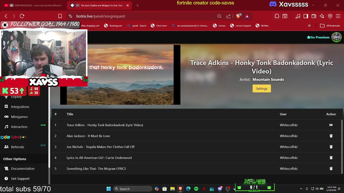Open the Brave Wallet icon
Image resolution: width=344 pixels, height=193 pixels.
tap(314, 16)
